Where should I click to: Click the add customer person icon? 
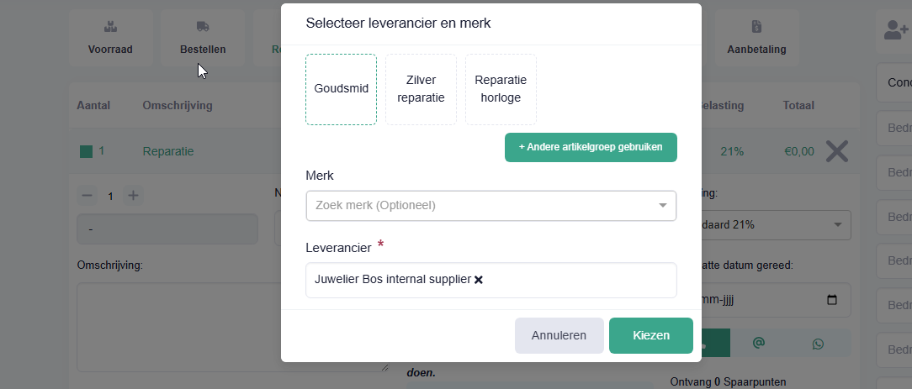pos(896,30)
